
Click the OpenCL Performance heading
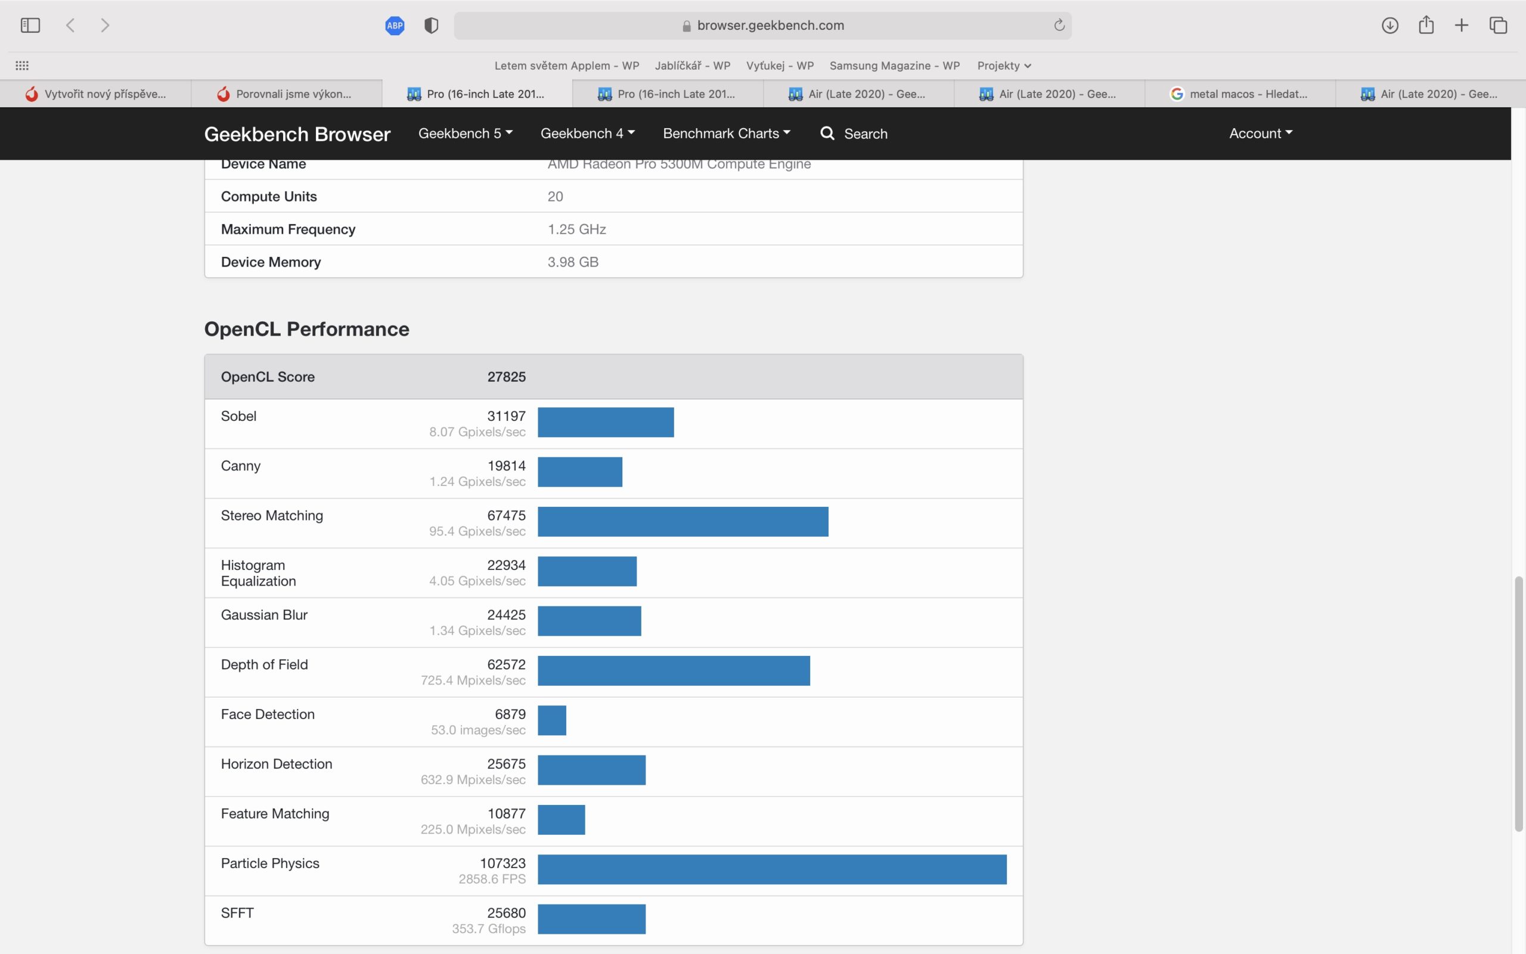point(306,329)
